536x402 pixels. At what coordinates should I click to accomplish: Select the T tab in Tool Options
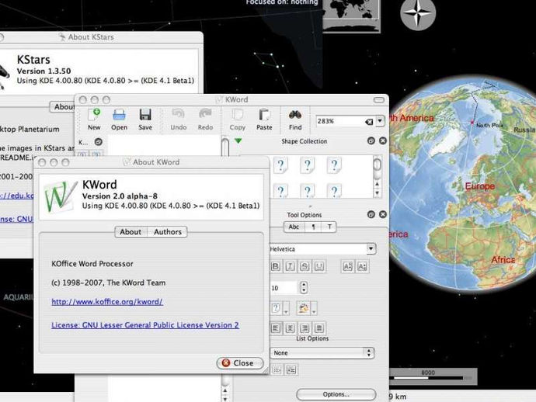[329, 227]
